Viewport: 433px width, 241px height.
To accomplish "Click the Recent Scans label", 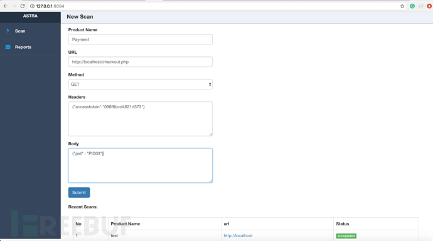I will (x=83, y=207).
